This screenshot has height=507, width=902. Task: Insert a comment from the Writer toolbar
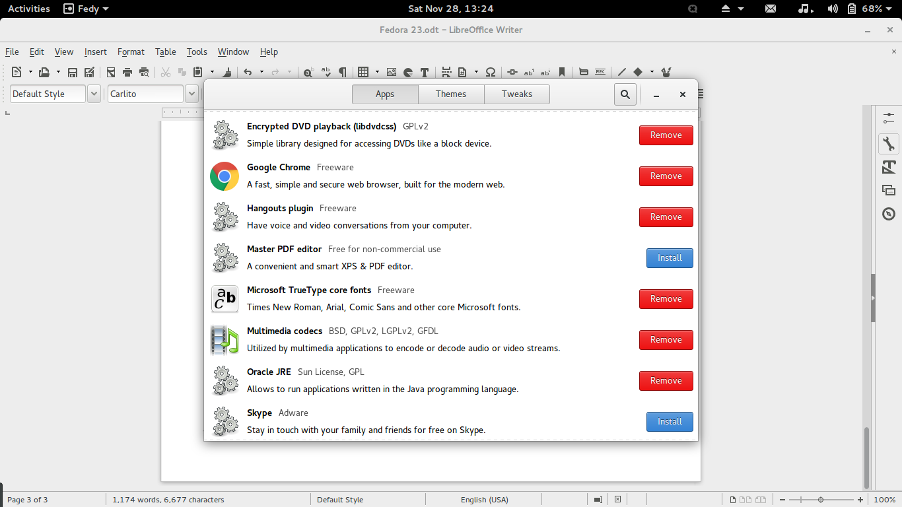point(584,72)
